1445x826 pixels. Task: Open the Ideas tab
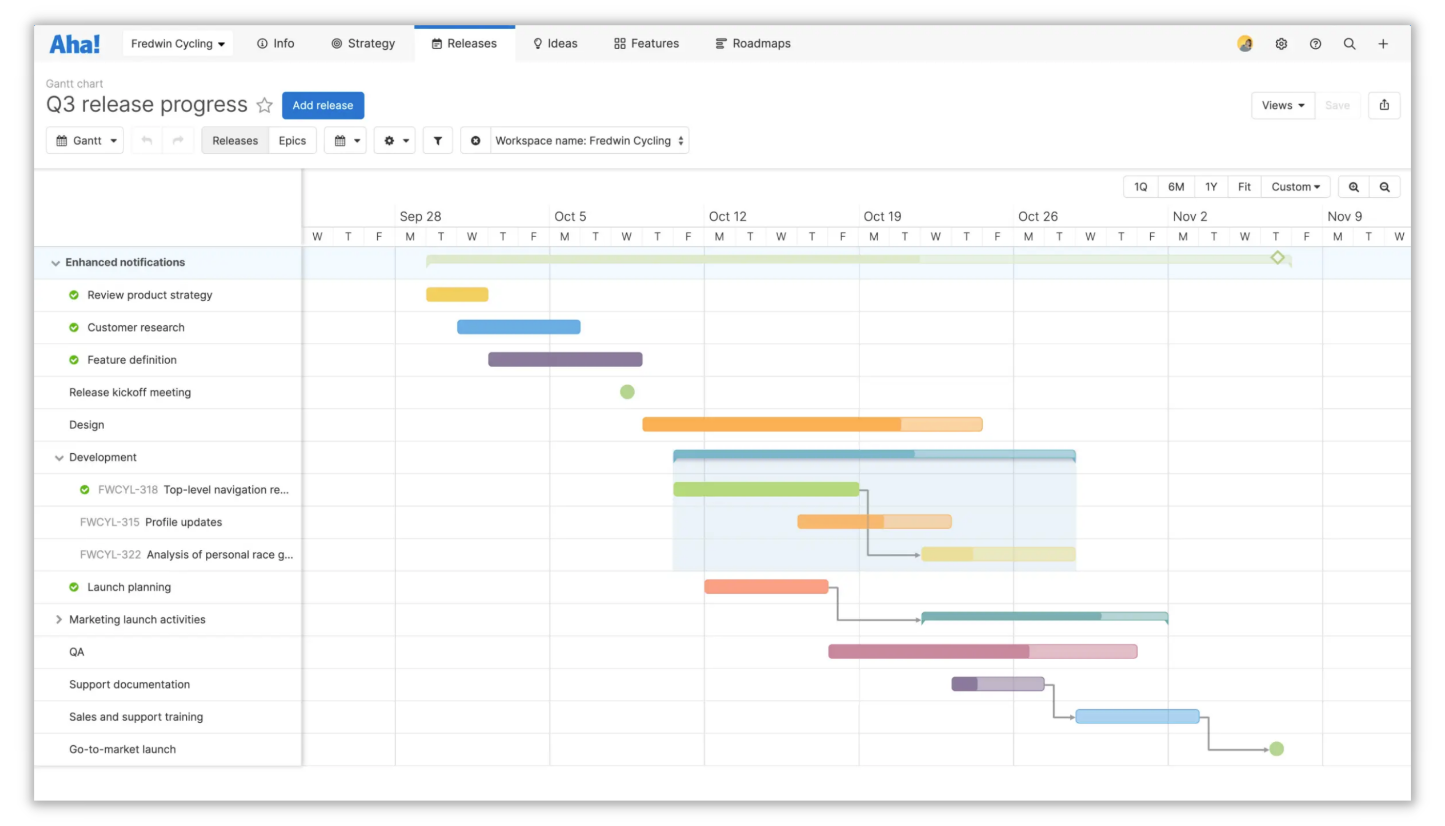pos(555,44)
